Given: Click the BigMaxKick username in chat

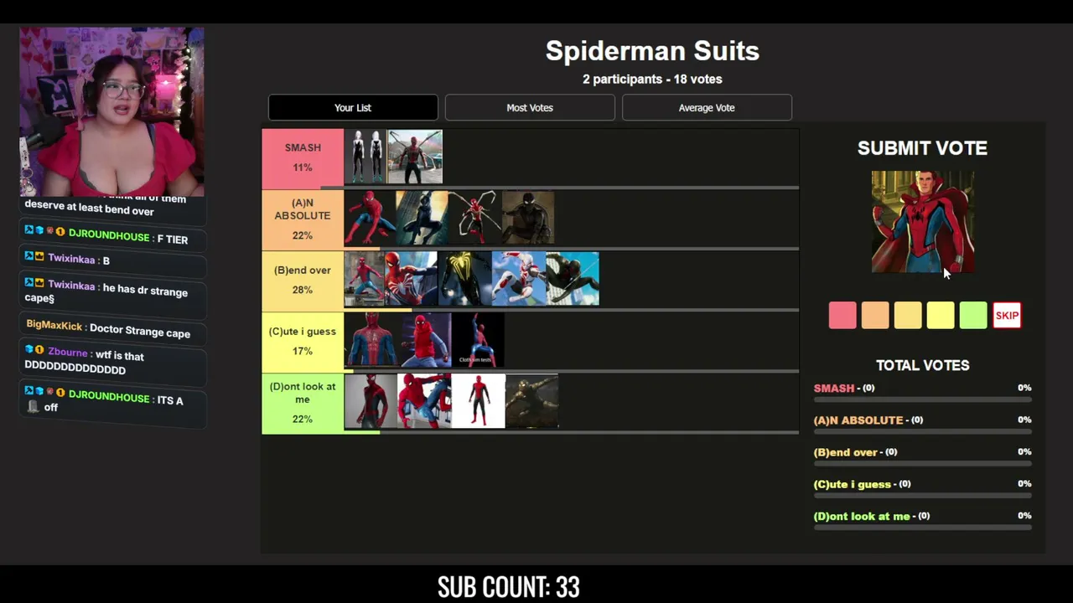Looking at the screenshot, I should tap(54, 326).
